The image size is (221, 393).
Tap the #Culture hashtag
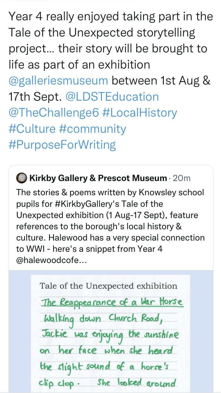(x=32, y=128)
